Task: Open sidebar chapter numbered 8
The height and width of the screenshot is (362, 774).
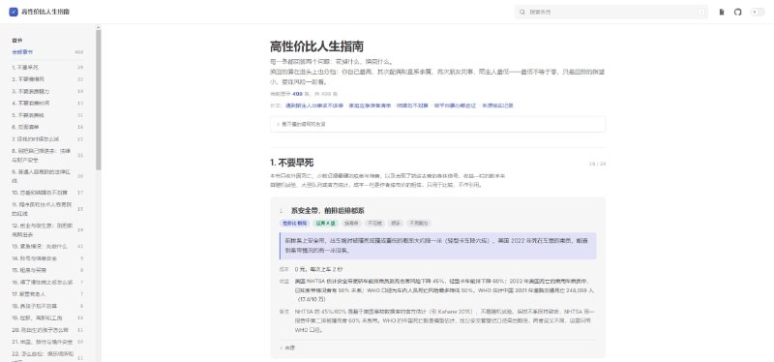Action: (47, 155)
